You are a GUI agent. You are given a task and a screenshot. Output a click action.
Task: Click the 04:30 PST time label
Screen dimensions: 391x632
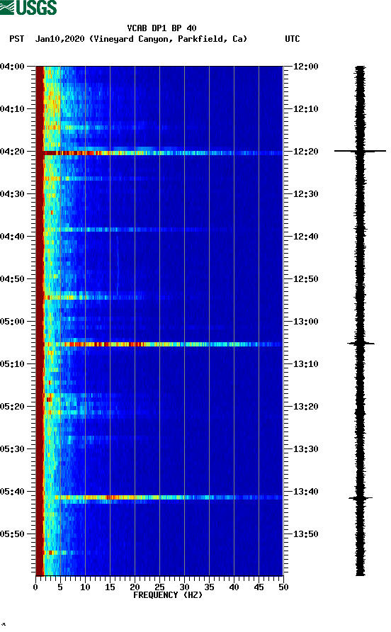click(12, 194)
